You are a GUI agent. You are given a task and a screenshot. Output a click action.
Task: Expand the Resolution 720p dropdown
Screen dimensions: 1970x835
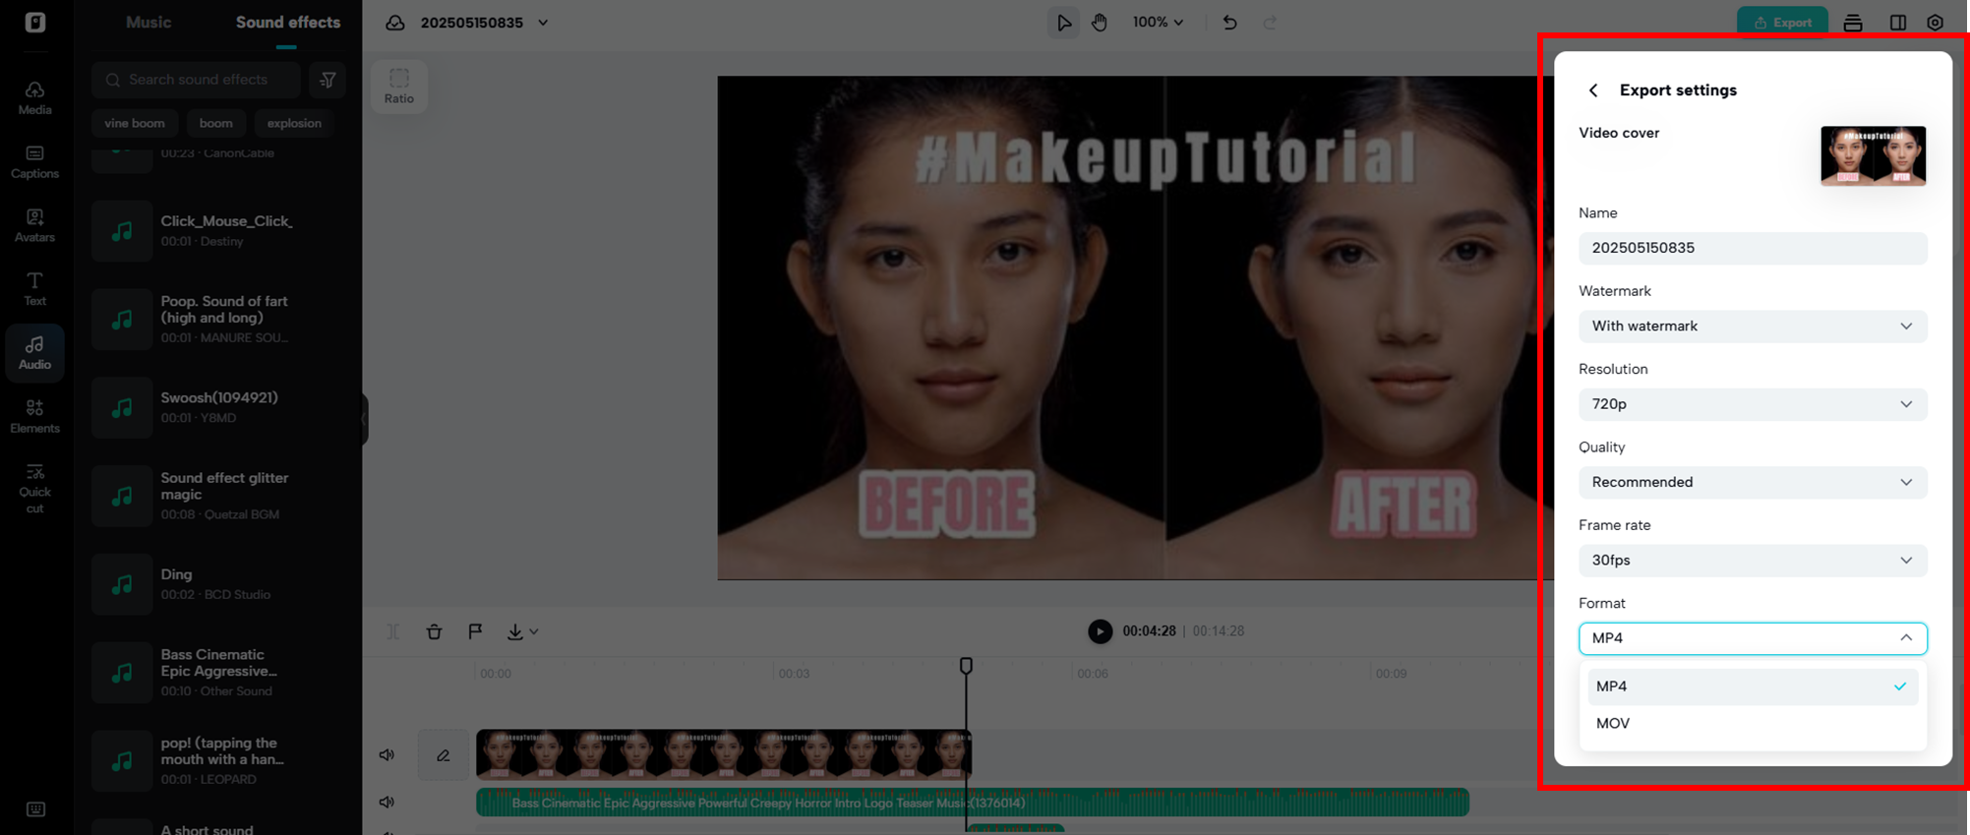tap(1752, 404)
